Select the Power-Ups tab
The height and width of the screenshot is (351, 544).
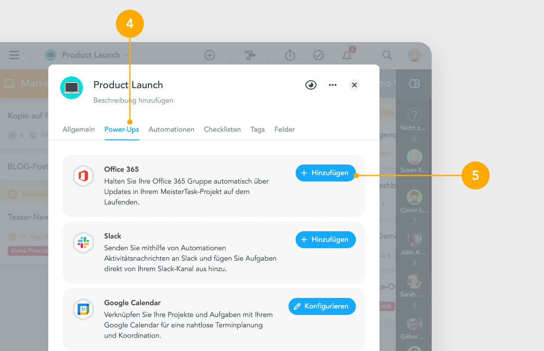click(x=122, y=129)
